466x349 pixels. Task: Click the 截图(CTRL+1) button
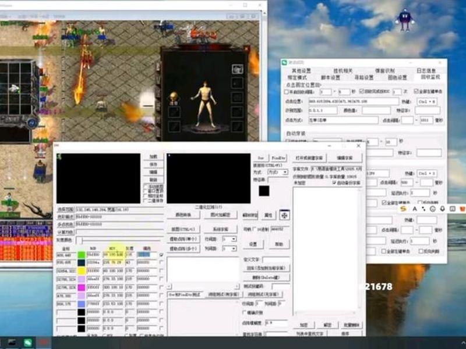[183, 229]
